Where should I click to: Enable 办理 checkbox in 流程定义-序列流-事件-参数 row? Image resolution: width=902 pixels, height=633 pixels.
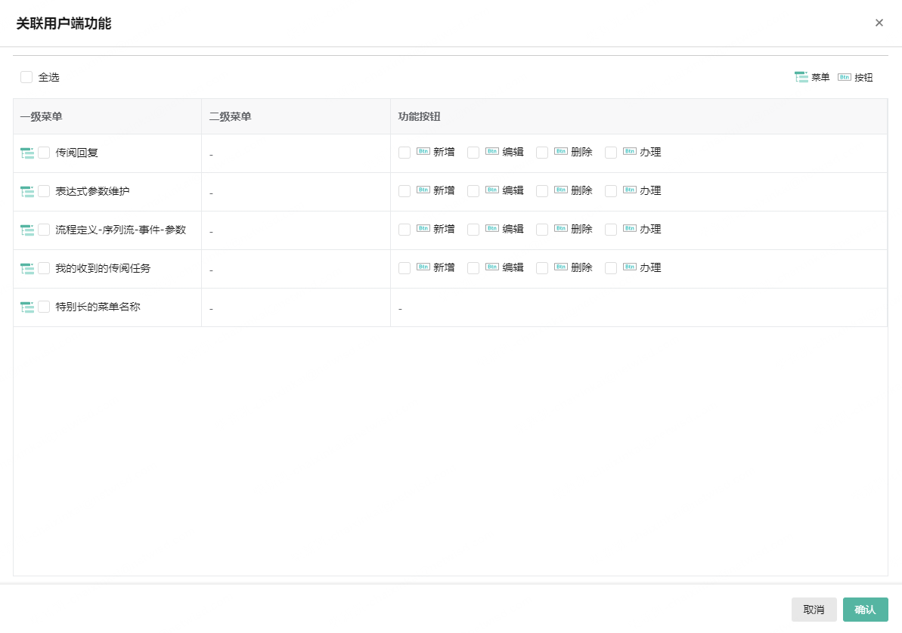click(x=611, y=230)
